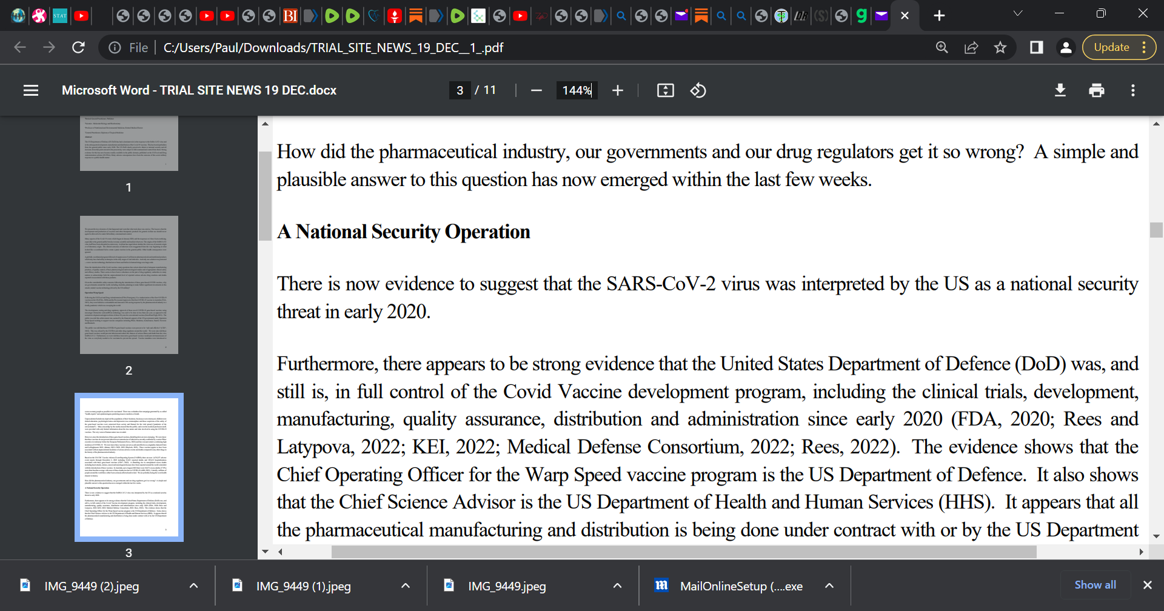Expand options for IMG_9449 (2).jpeg download
This screenshot has height=611, width=1164.
point(193,586)
